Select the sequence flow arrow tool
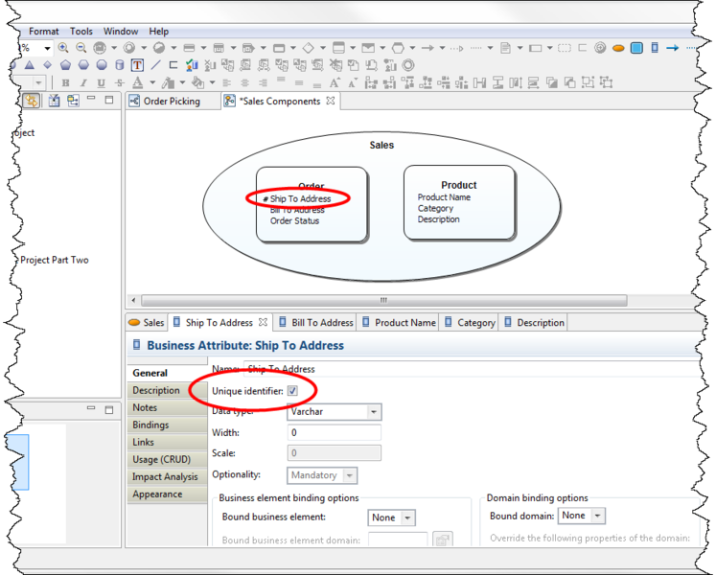716x575 pixels. click(427, 48)
